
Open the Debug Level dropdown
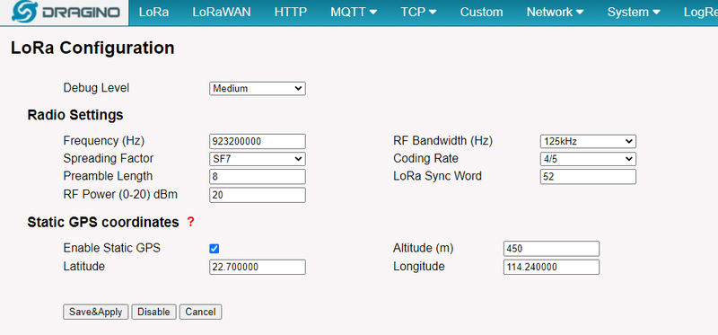[x=258, y=88]
